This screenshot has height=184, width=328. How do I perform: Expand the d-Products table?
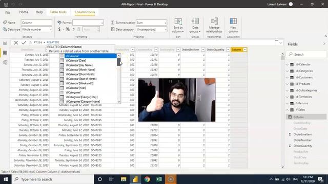[x=288, y=84]
